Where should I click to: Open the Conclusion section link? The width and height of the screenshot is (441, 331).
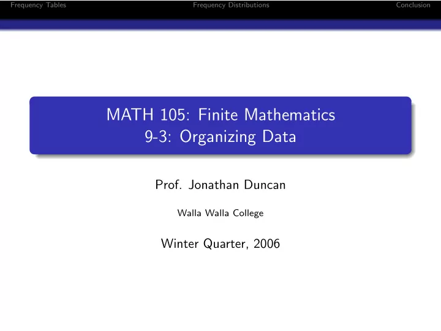(413, 5)
